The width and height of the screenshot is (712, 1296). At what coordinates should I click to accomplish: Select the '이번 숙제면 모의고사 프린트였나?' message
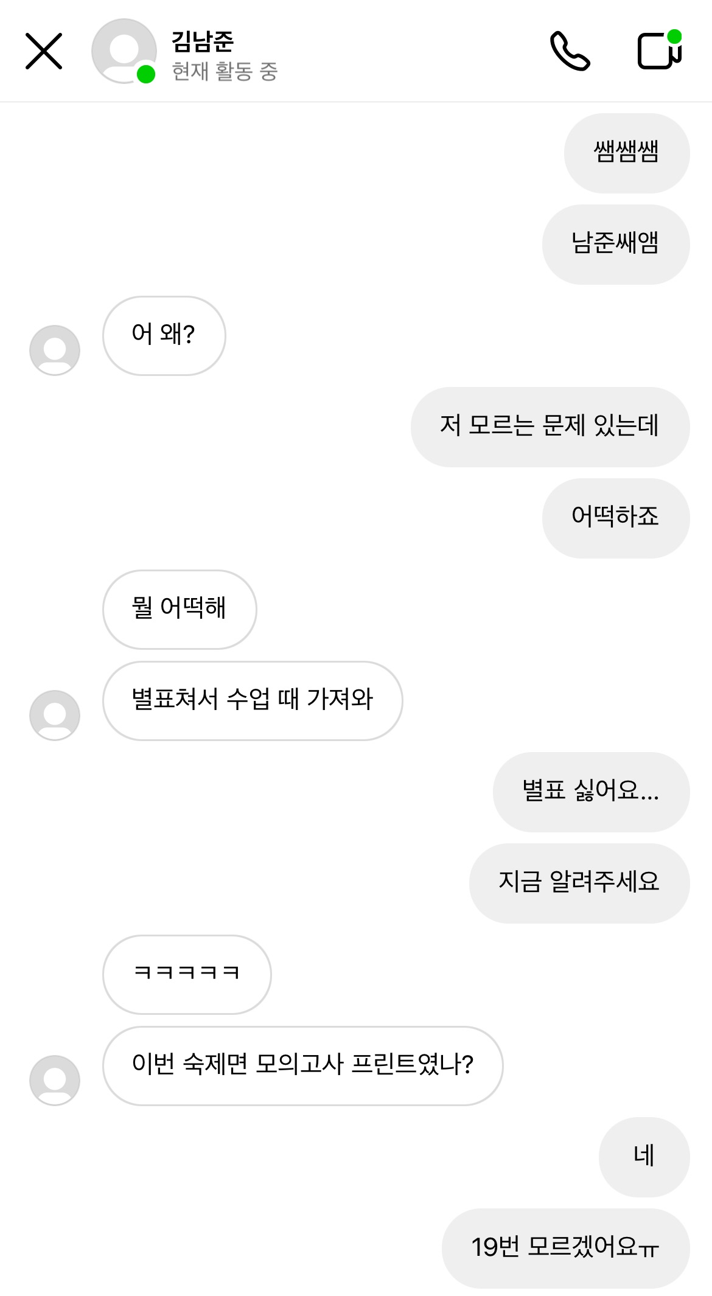[x=302, y=1065]
